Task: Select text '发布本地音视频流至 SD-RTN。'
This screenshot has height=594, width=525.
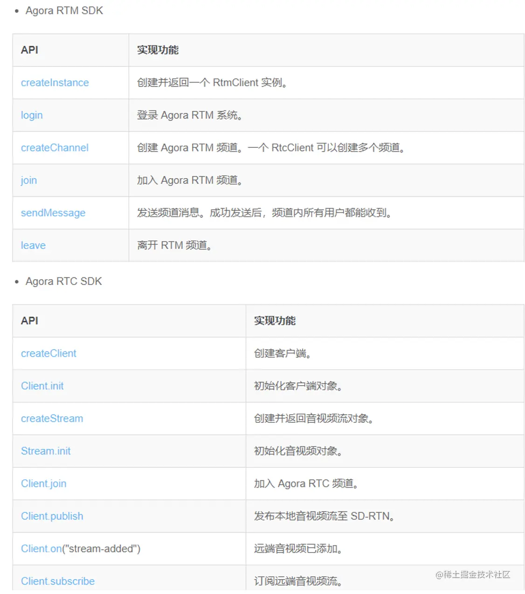Action: pos(325,517)
